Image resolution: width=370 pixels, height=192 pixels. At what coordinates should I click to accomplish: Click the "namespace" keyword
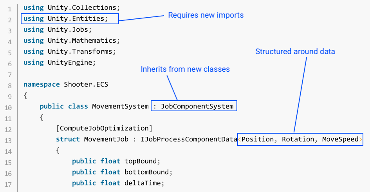[x=40, y=84]
